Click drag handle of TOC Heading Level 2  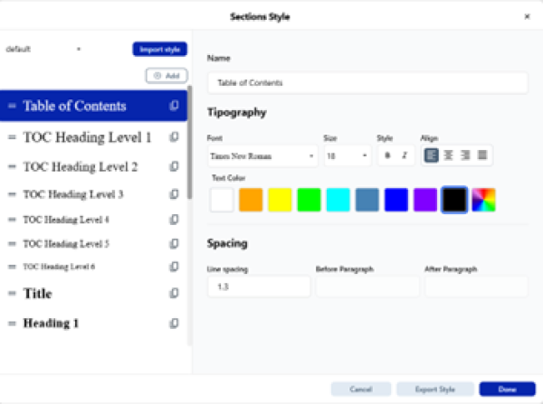pos(12,167)
